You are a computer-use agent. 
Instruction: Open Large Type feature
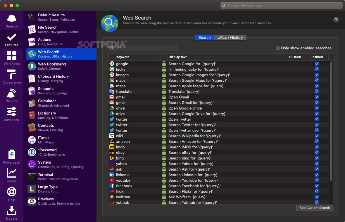[x=61, y=189]
